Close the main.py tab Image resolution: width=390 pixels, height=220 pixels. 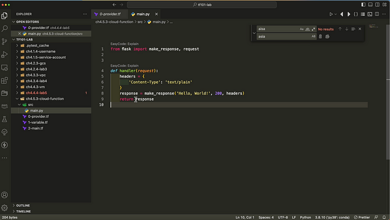coord(157,14)
